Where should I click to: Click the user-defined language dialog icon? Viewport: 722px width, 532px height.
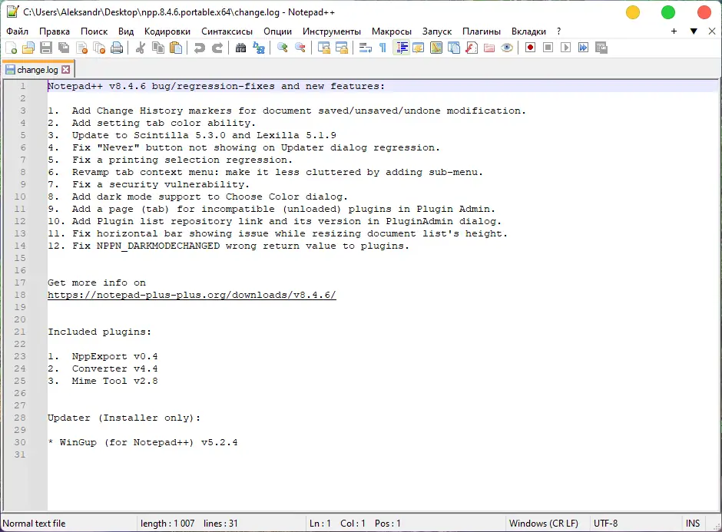click(x=419, y=48)
